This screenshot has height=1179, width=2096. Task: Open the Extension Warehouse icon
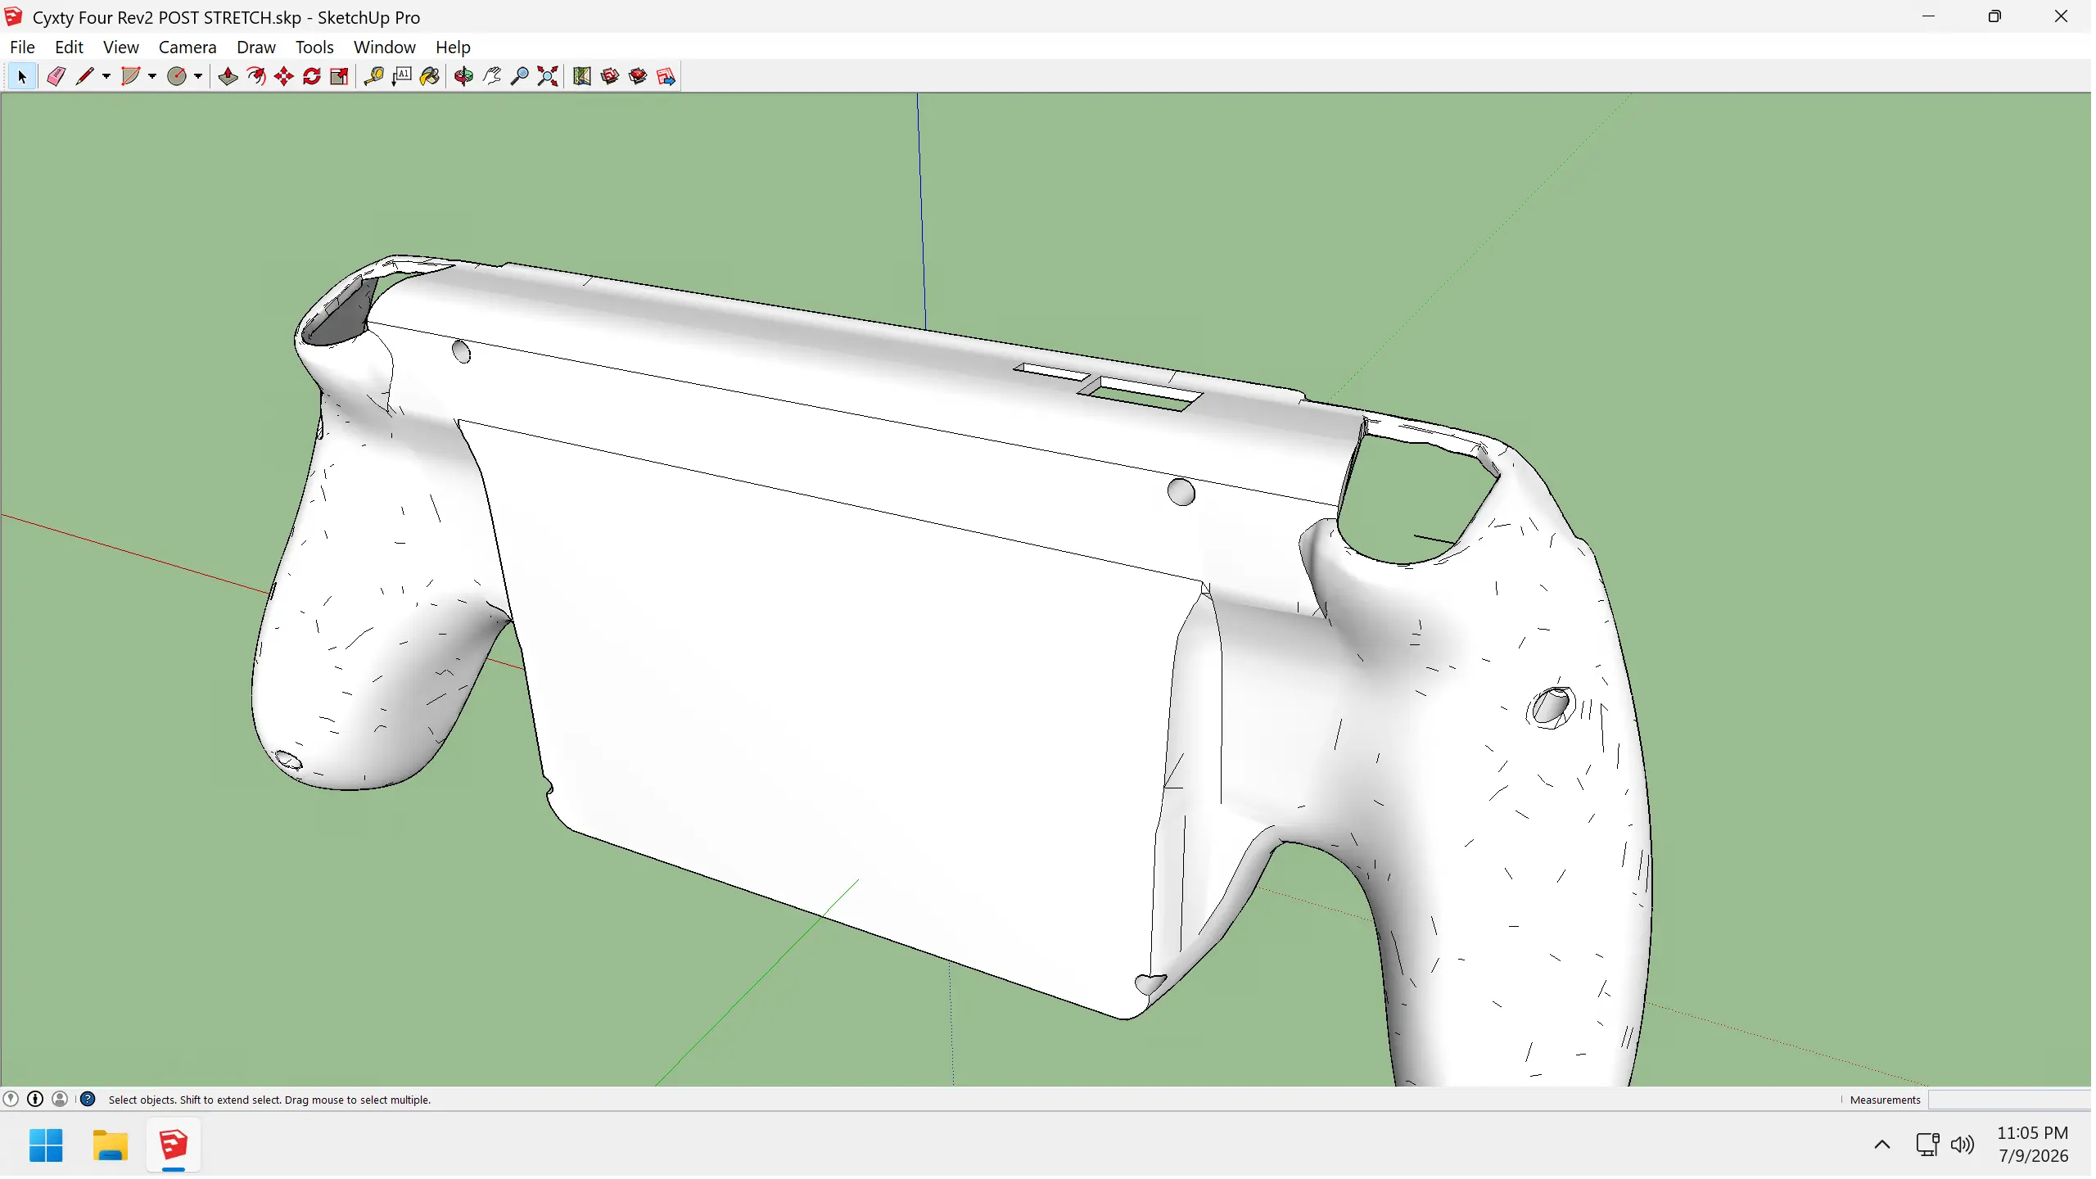click(x=638, y=77)
